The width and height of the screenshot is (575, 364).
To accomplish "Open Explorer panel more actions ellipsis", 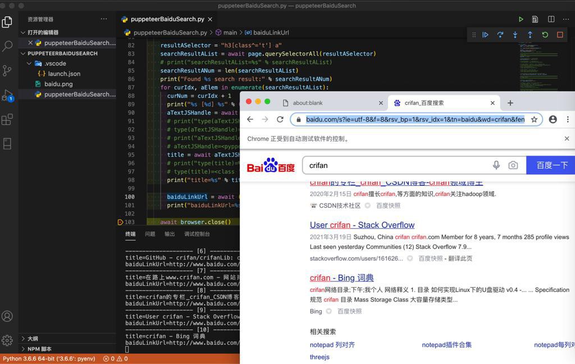I will (104, 19).
